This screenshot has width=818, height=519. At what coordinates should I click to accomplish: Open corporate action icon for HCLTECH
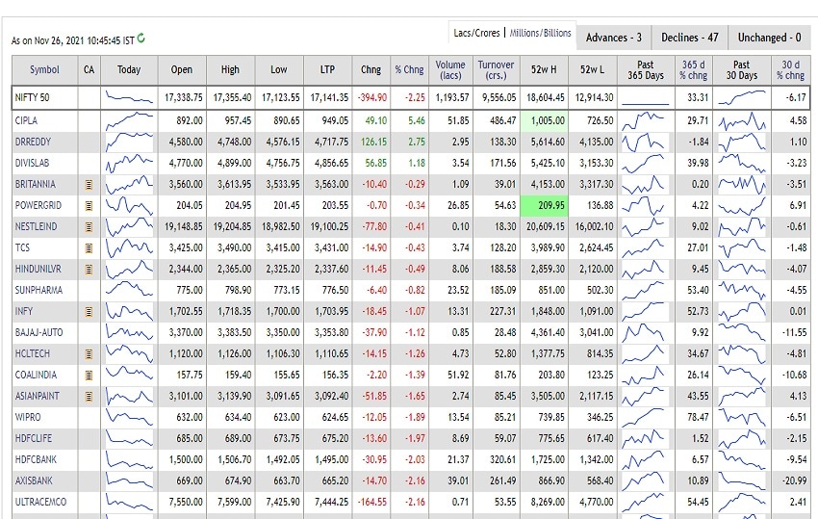[89, 354]
